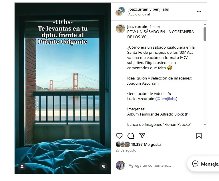This screenshot has height=181, width=219.
Task: Open the three-dot more options menu
Action: click(199, 11)
